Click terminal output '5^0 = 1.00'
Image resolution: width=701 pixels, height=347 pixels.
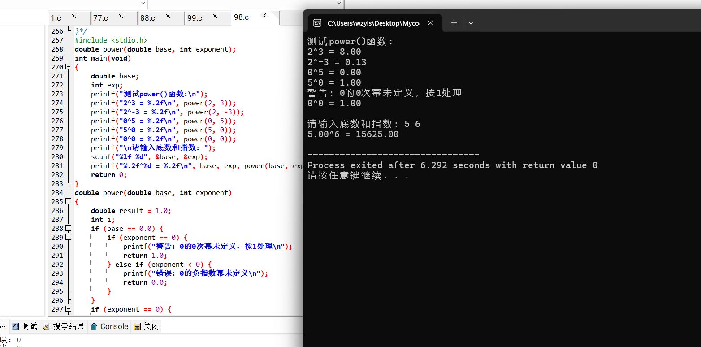(x=334, y=82)
